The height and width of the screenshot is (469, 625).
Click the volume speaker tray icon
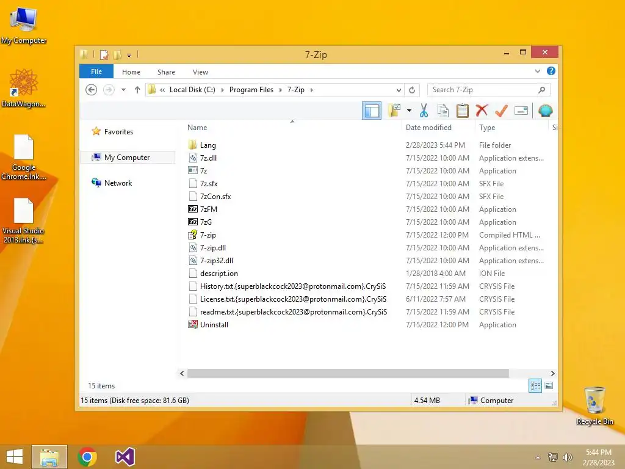567,457
